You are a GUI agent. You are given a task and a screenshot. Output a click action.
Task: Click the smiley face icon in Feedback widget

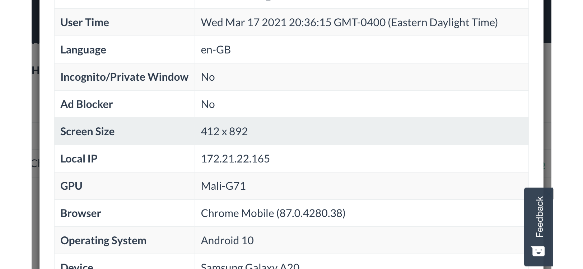pyautogui.click(x=538, y=251)
